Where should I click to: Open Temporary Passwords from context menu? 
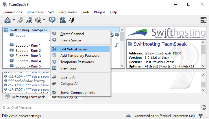coord(80,62)
